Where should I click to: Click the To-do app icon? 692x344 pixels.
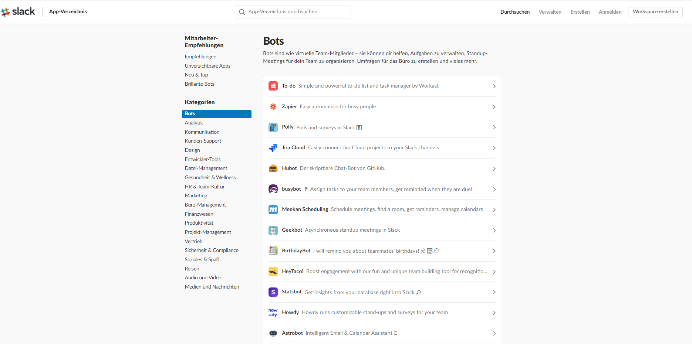coord(273,86)
